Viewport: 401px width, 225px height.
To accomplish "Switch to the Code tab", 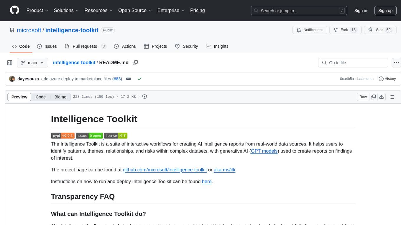I will tap(21, 46).
